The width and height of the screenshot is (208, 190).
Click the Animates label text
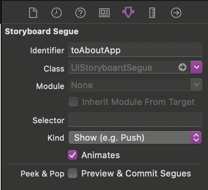(x=100, y=155)
